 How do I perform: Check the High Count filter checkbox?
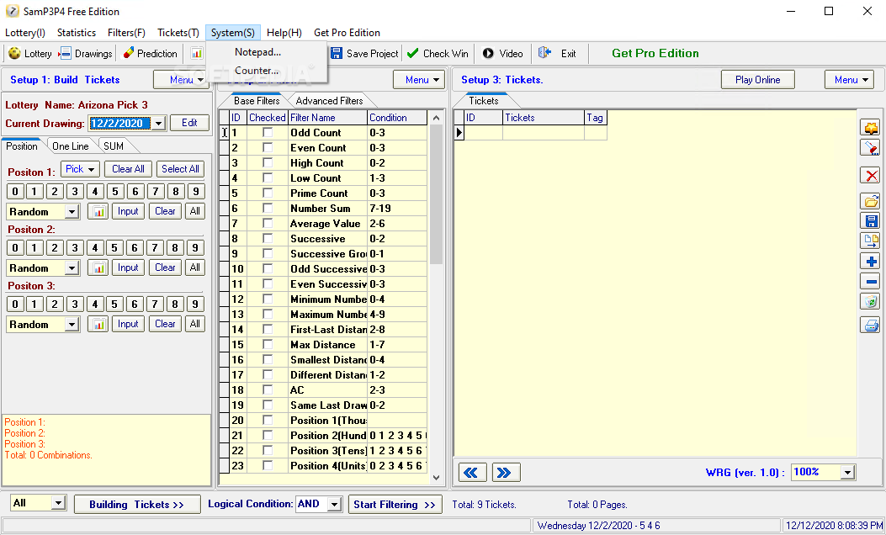coord(268,162)
